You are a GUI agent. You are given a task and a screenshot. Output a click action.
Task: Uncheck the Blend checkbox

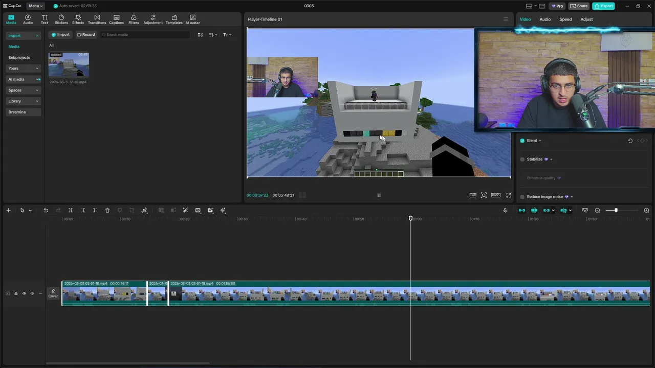(522, 141)
